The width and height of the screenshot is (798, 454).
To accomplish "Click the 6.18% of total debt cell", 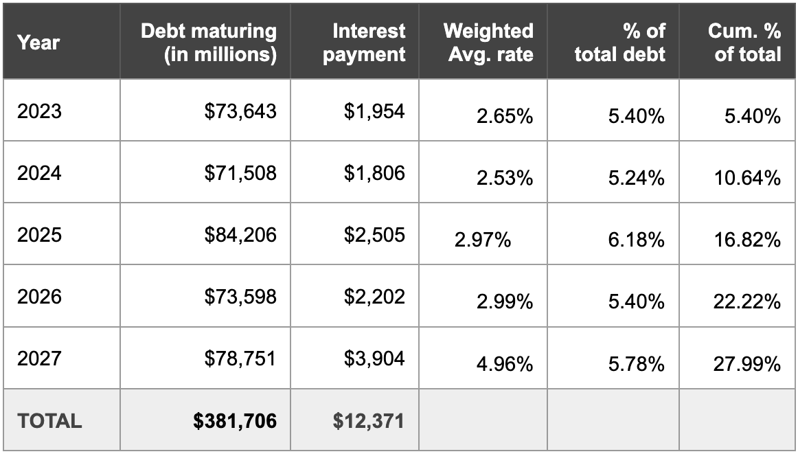I will (637, 240).
